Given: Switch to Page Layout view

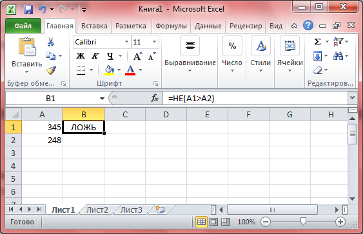Looking at the screenshot, I should [213, 222].
